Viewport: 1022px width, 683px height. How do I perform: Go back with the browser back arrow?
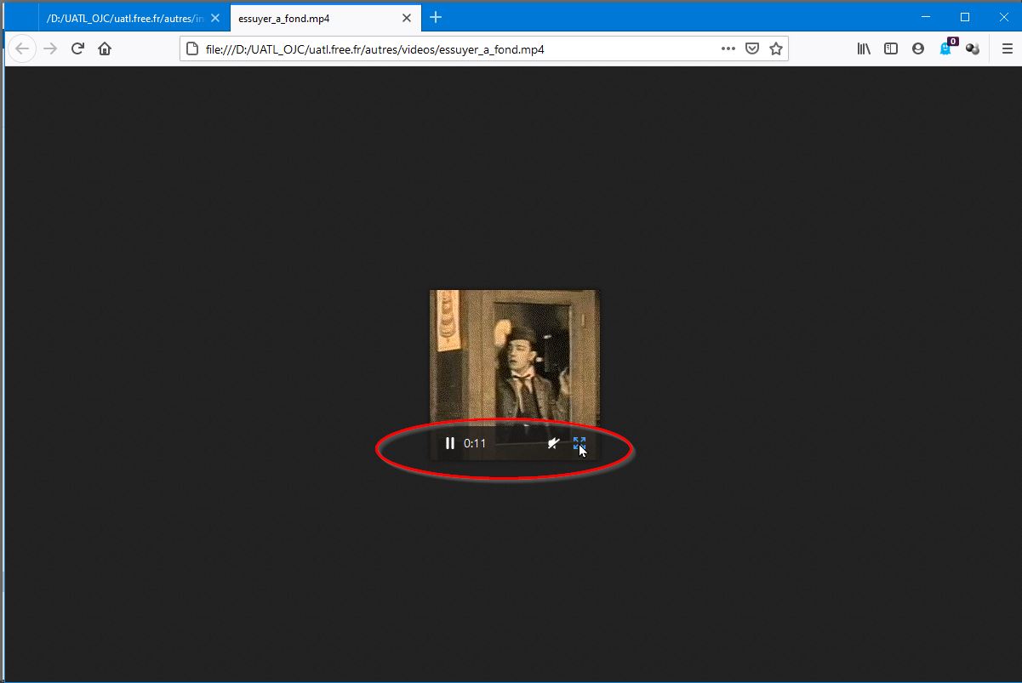pyautogui.click(x=23, y=48)
